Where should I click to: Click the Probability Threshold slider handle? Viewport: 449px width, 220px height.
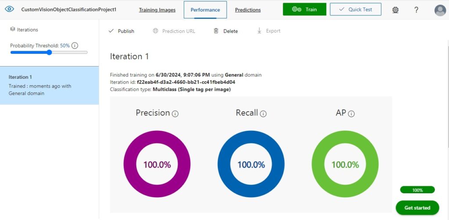49,52
